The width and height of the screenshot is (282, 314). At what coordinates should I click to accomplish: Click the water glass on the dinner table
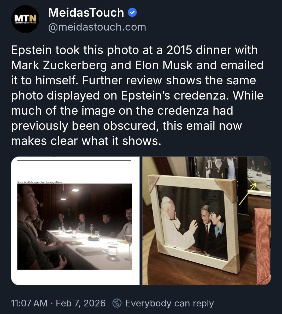click(x=112, y=250)
